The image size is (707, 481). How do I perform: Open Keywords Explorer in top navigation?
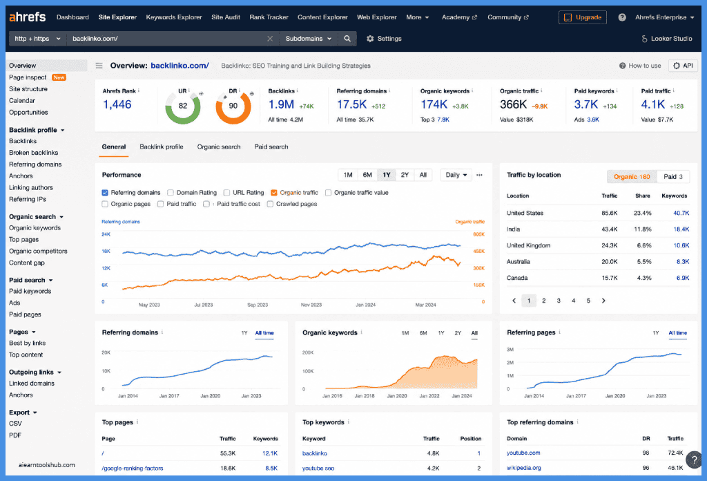tap(174, 17)
